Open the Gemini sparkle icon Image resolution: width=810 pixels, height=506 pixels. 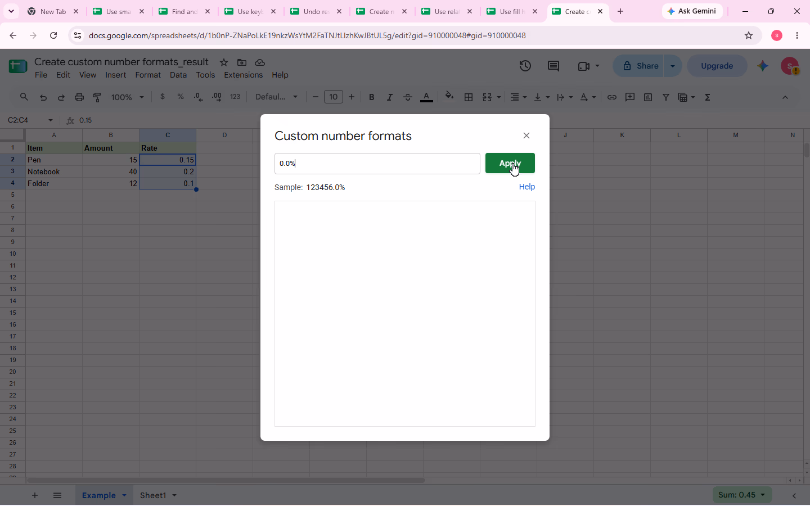coord(763,66)
